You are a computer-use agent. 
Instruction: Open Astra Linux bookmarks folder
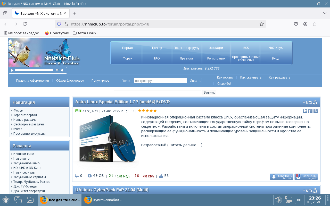pos(84,33)
